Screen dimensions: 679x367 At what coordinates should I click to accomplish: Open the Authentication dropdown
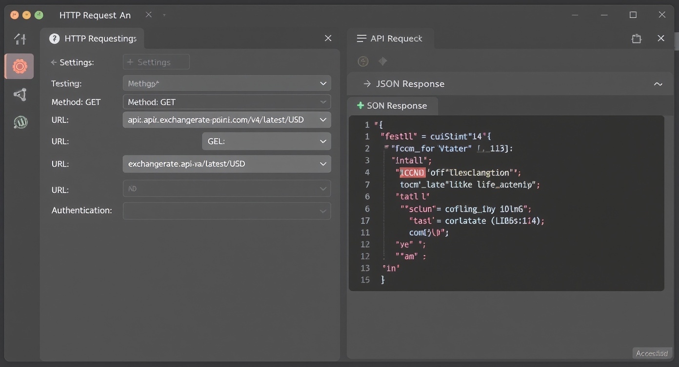pyautogui.click(x=227, y=211)
